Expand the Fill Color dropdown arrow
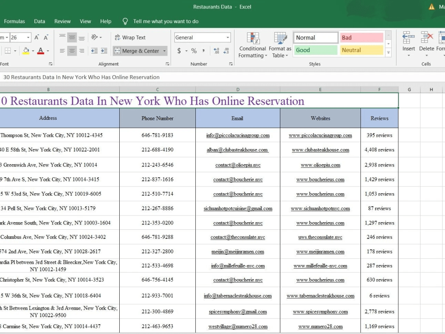The image size is (445, 334). (x=33, y=51)
